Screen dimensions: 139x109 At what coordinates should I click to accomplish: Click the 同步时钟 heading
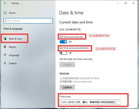pyautogui.click(x=64, y=74)
